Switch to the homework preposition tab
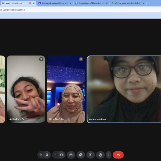This screenshot has height=161, width=161. tap(54, 3)
